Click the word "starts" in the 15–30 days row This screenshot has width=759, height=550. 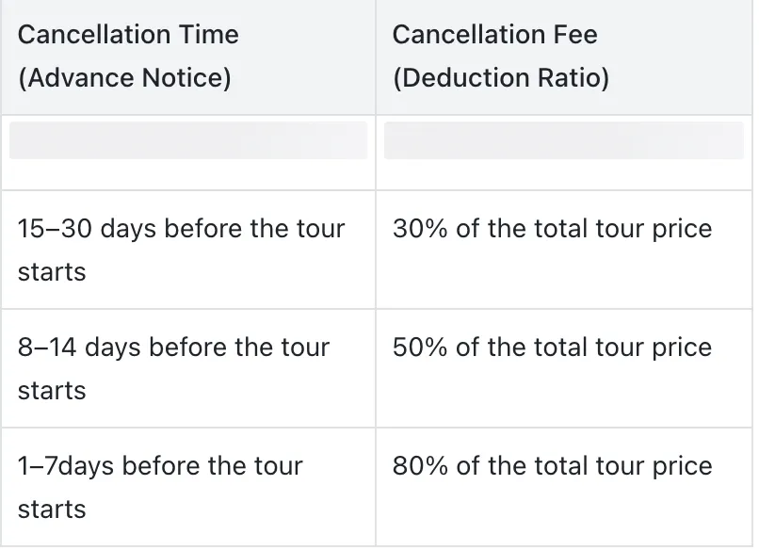click(52, 272)
